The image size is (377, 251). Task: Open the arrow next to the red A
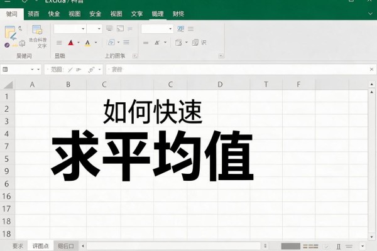79,43
